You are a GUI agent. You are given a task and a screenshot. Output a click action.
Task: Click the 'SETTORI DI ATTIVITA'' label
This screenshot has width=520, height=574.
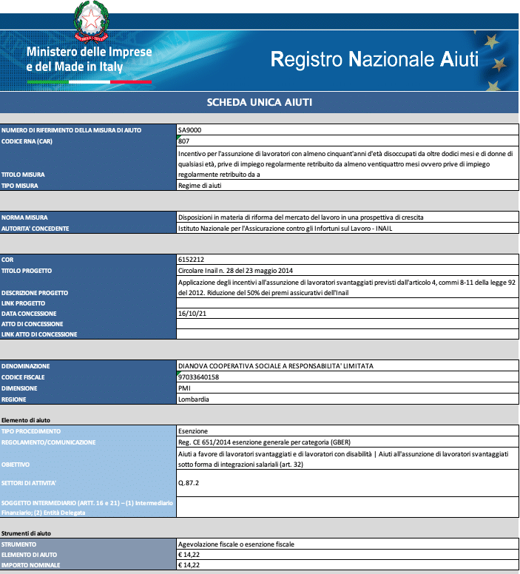pos(29,483)
